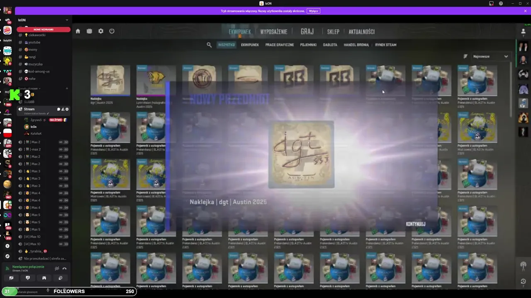Open the Burger King server icon
The height and width of the screenshot is (298, 531).
(x=7, y=30)
